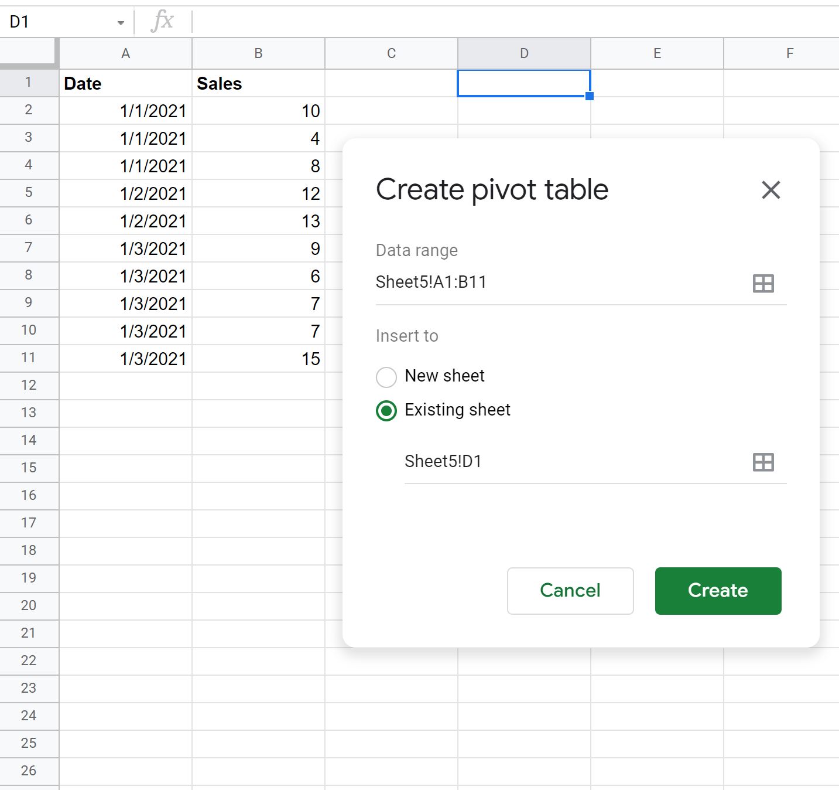Select column C header

click(x=391, y=54)
